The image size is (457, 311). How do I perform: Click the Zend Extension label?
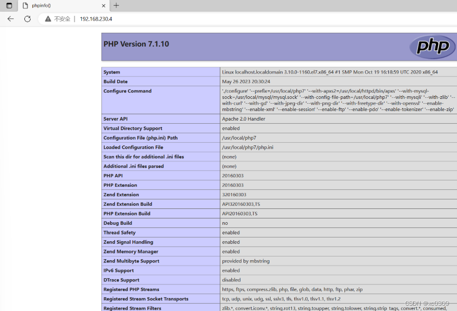coord(121,195)
